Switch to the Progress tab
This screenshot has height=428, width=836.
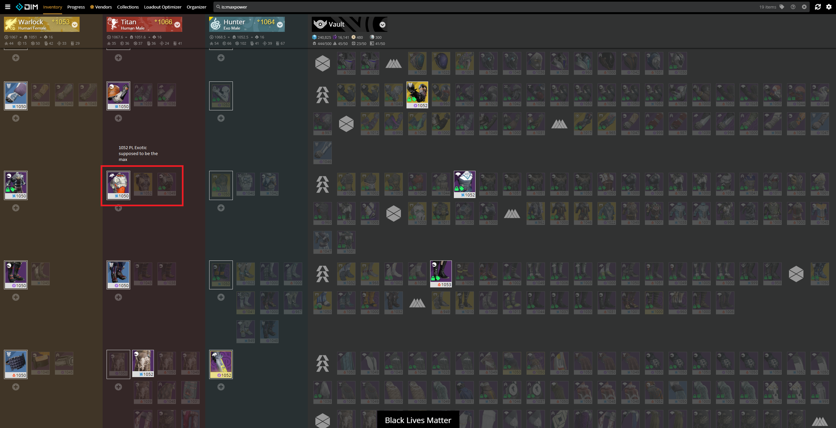pyautogui.click(x=76, y=7)
